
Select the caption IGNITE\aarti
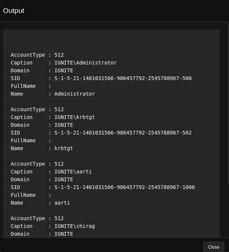73,172
